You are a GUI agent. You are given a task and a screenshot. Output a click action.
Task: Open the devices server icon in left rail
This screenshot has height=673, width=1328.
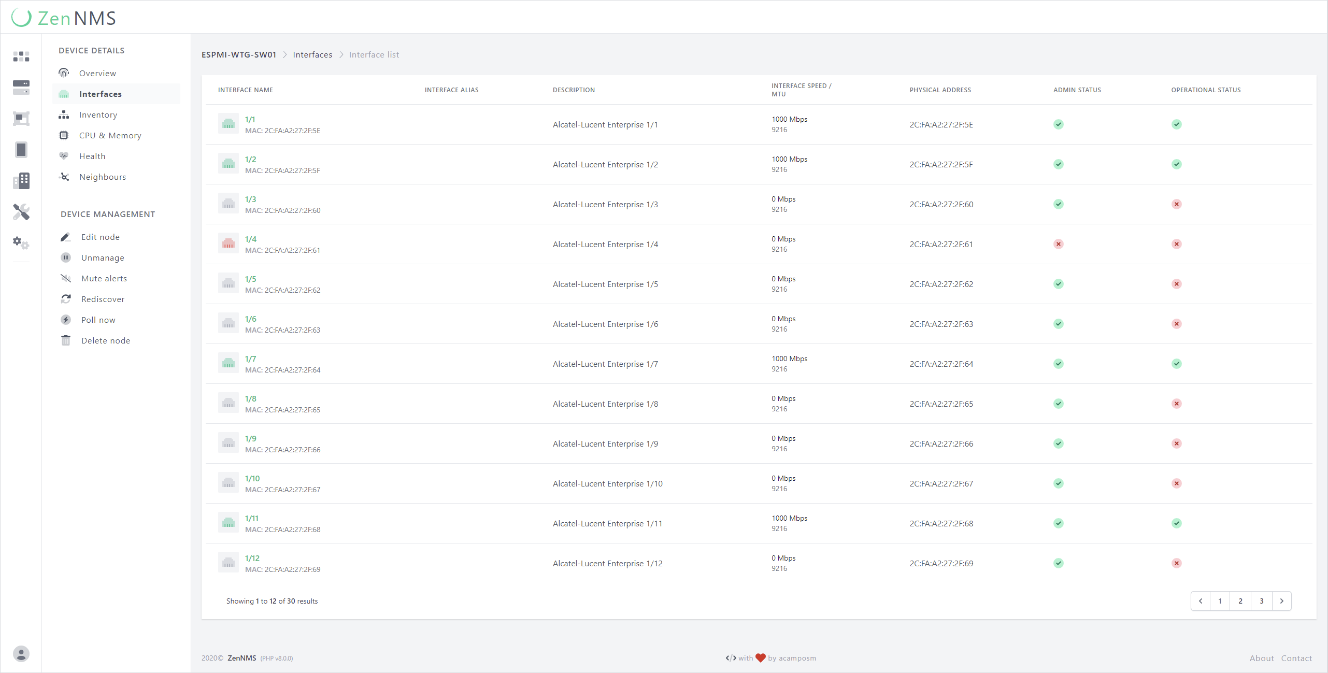click(21, 88)
